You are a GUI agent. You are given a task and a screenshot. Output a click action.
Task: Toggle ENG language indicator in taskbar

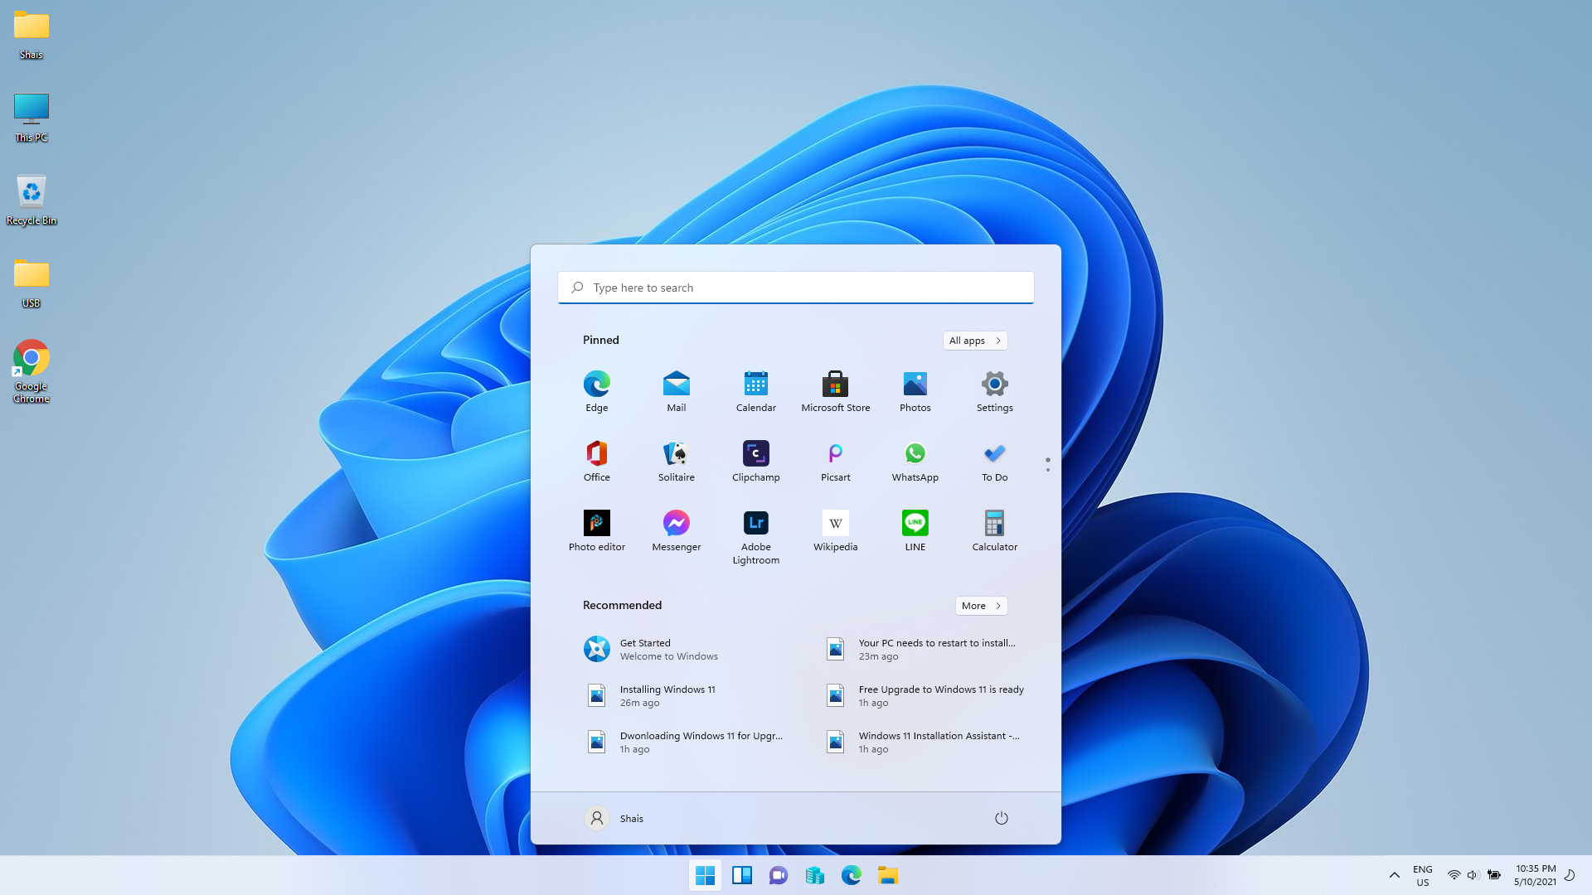click(1423, 874)
